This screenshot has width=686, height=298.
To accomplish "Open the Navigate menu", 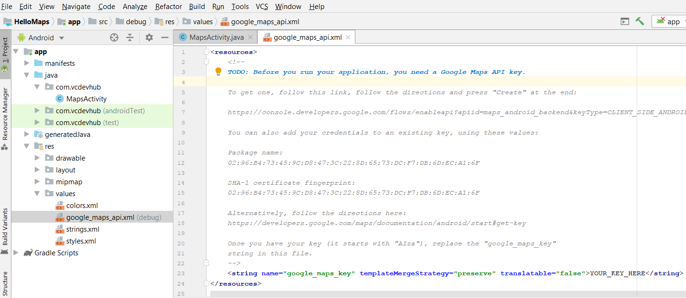I will (76, 6).
